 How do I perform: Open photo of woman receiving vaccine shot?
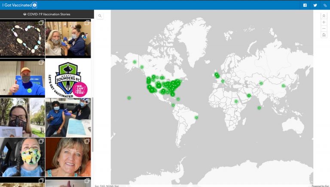(x=68, y=38)
